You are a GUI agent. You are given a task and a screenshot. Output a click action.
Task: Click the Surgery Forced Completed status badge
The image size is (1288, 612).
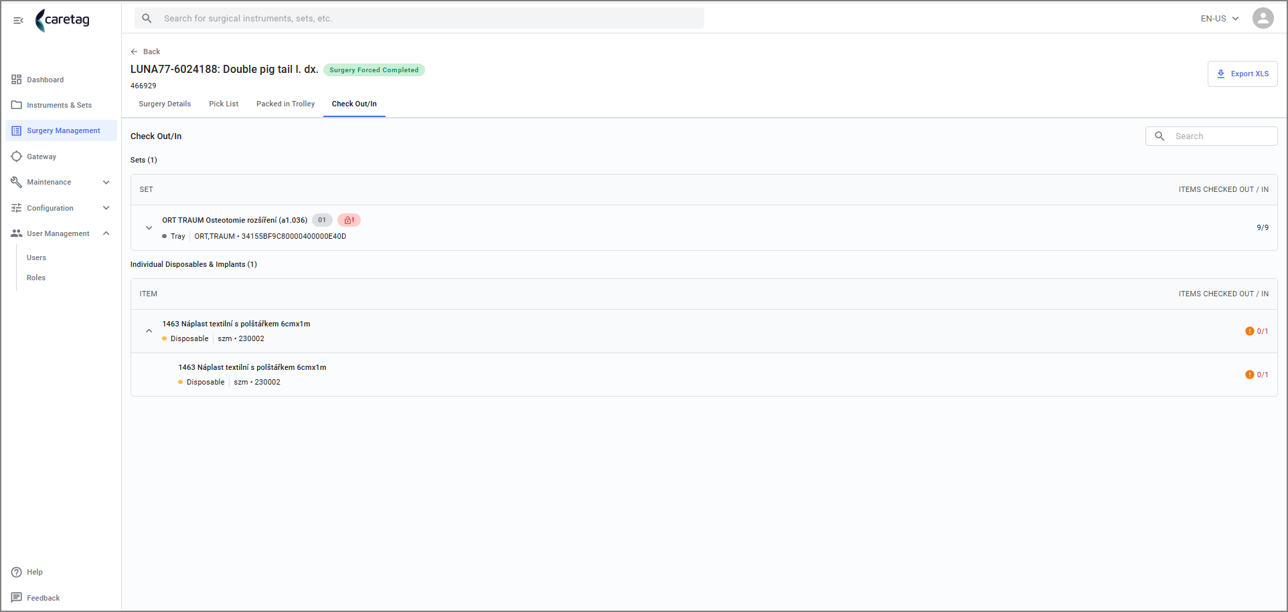[374, 70]
